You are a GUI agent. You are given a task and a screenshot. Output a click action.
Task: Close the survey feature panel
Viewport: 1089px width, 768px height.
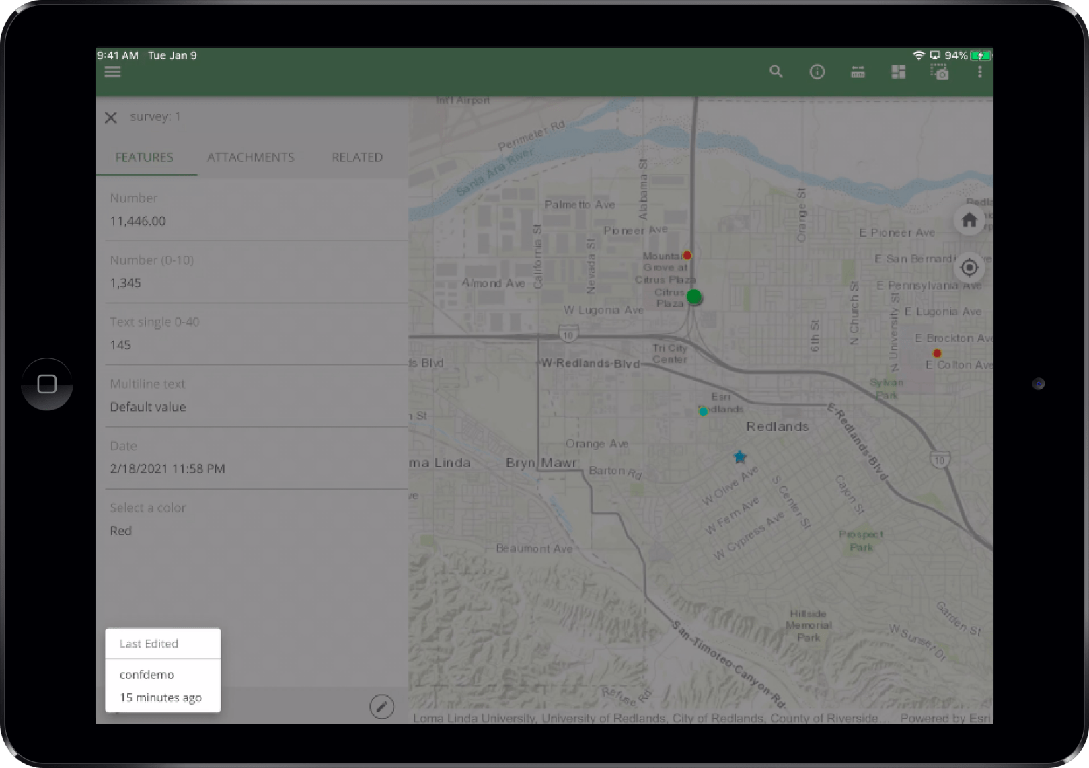[x=111, y=118]
